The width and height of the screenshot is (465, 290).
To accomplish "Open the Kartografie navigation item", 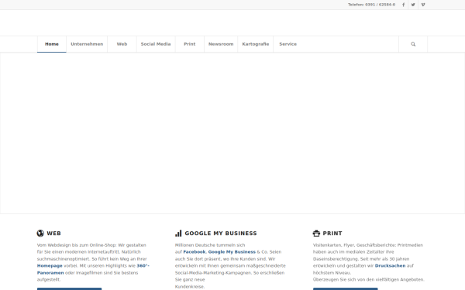I will pos(255,44).
